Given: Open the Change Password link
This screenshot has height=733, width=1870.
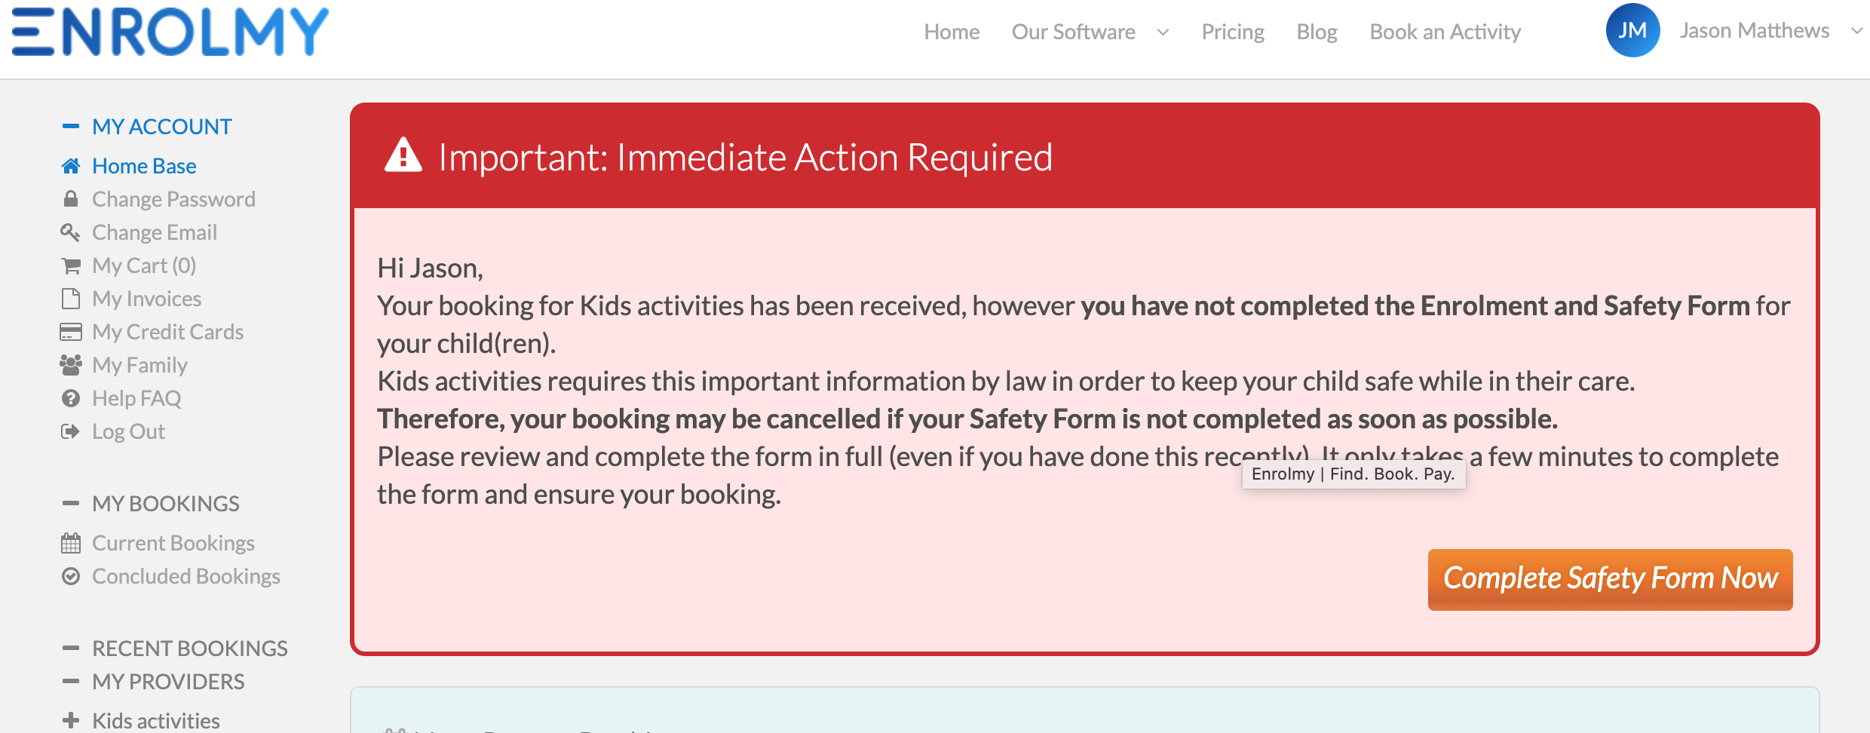Looking at the screenshot, I should (173, 199).
